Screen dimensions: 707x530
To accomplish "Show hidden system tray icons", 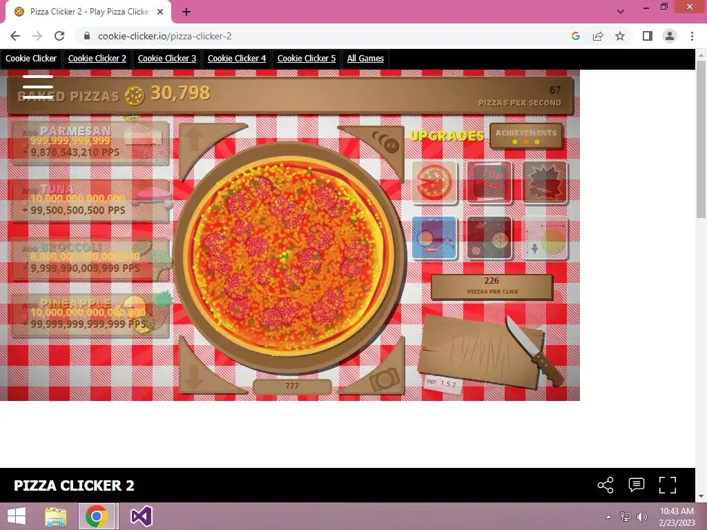I will coord(609,517).
